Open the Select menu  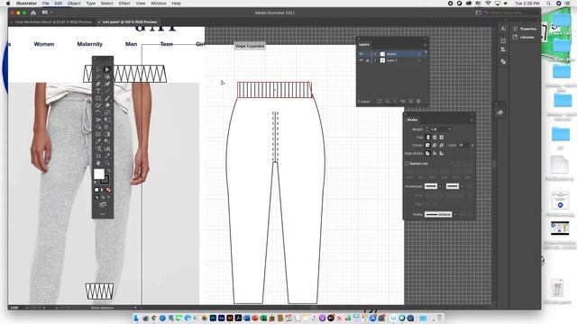(107, 4)
